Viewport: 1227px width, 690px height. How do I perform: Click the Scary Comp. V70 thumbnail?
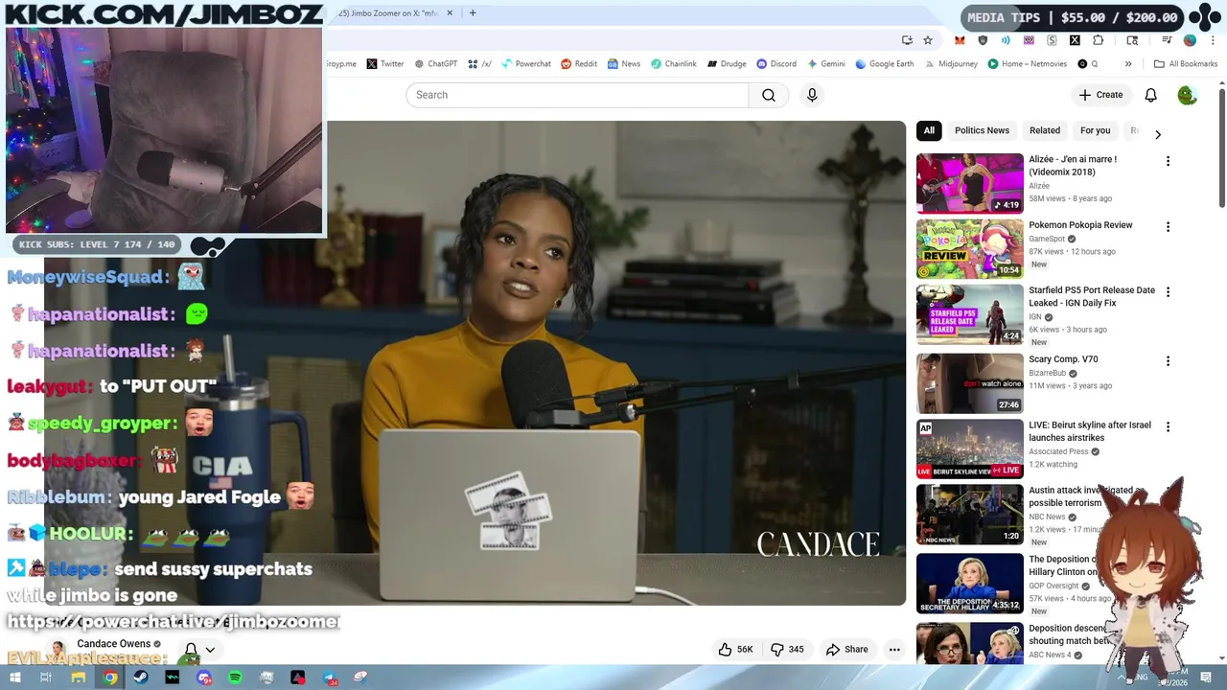tap(969, 383)
